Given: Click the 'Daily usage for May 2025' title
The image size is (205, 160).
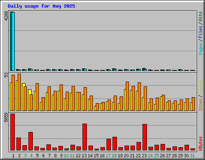Looking at the screenshot, I should coord(41,6).
